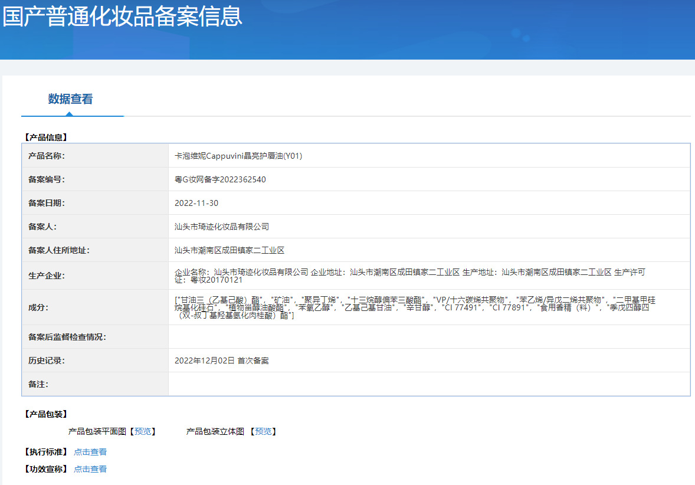Select 备案人 value 汕头市琦迹化妆品有限公司
The width and height of the screenshot is (695, 485).
click(222, 227)
